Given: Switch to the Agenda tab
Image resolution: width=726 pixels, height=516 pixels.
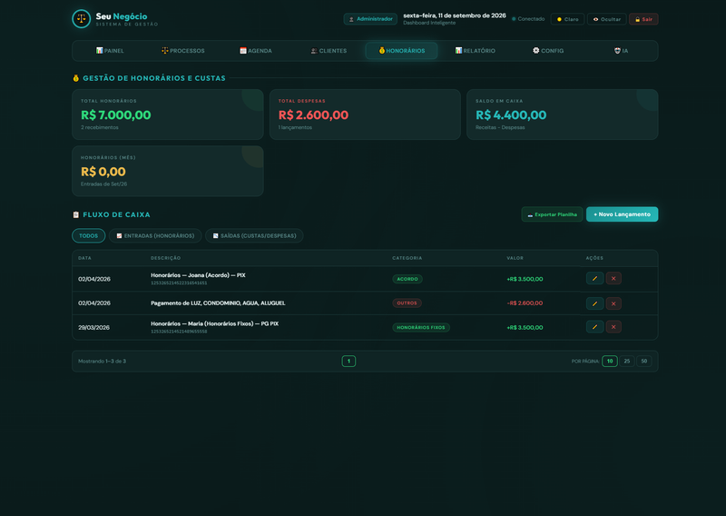Looking at the screenshot, I should [x=256, y=51].
